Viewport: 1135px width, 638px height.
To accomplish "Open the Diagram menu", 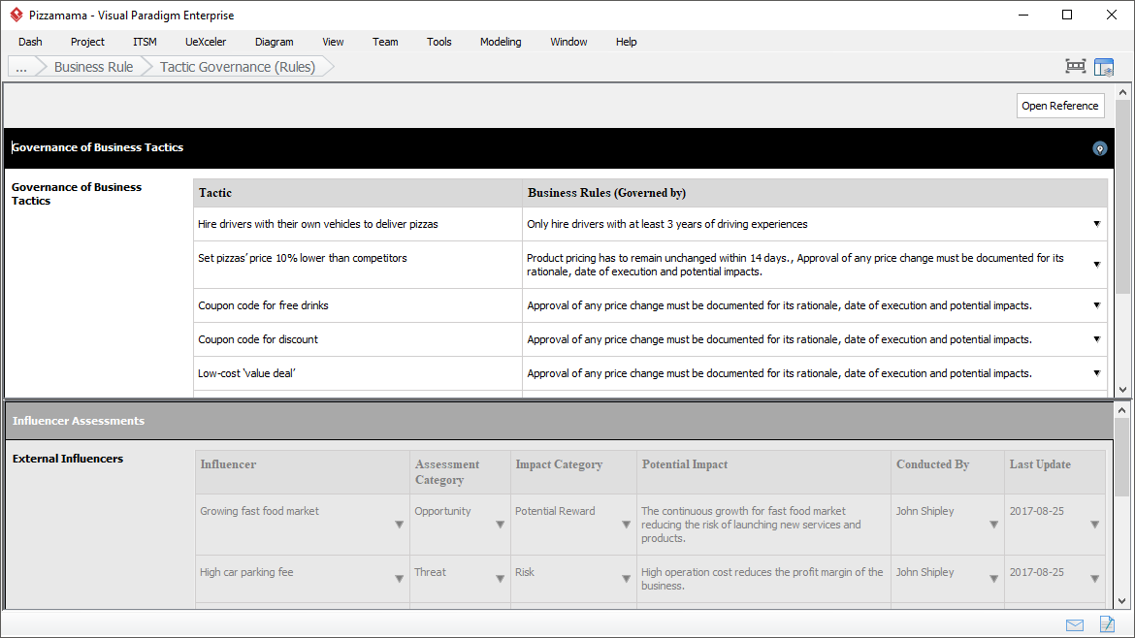I will pos(275,42).
